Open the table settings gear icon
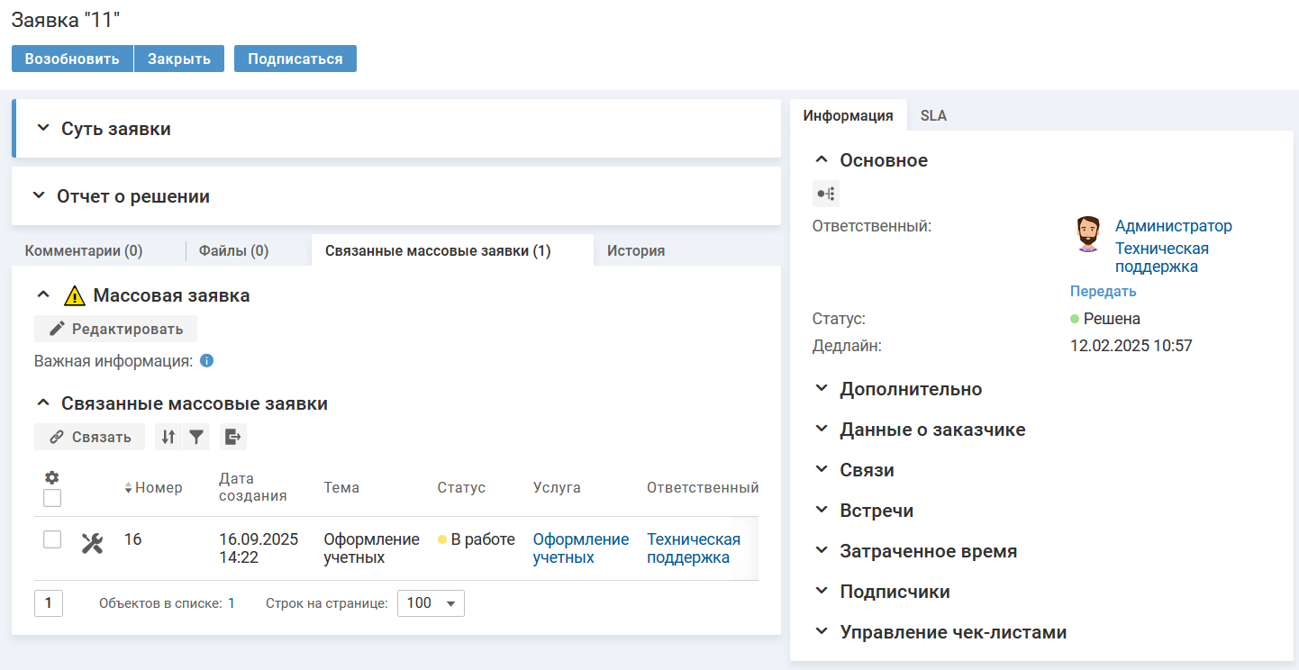The height and width of the screenshot is (670, 1299). pos(52,477)
